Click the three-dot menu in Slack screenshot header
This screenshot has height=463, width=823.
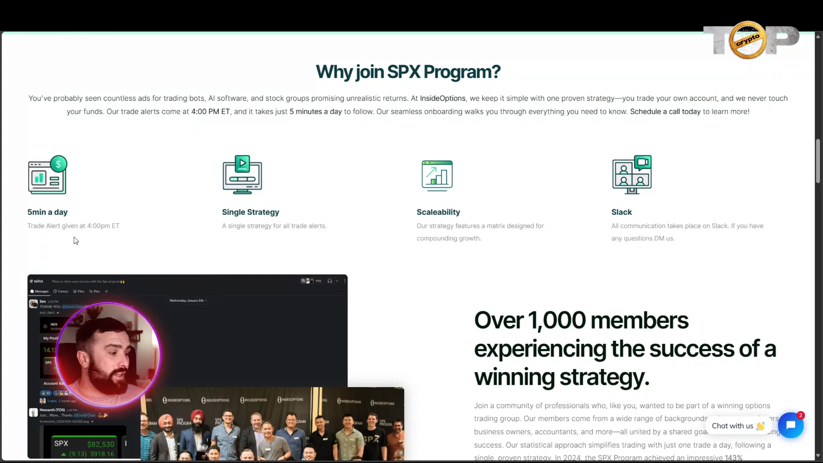point(345,281)
